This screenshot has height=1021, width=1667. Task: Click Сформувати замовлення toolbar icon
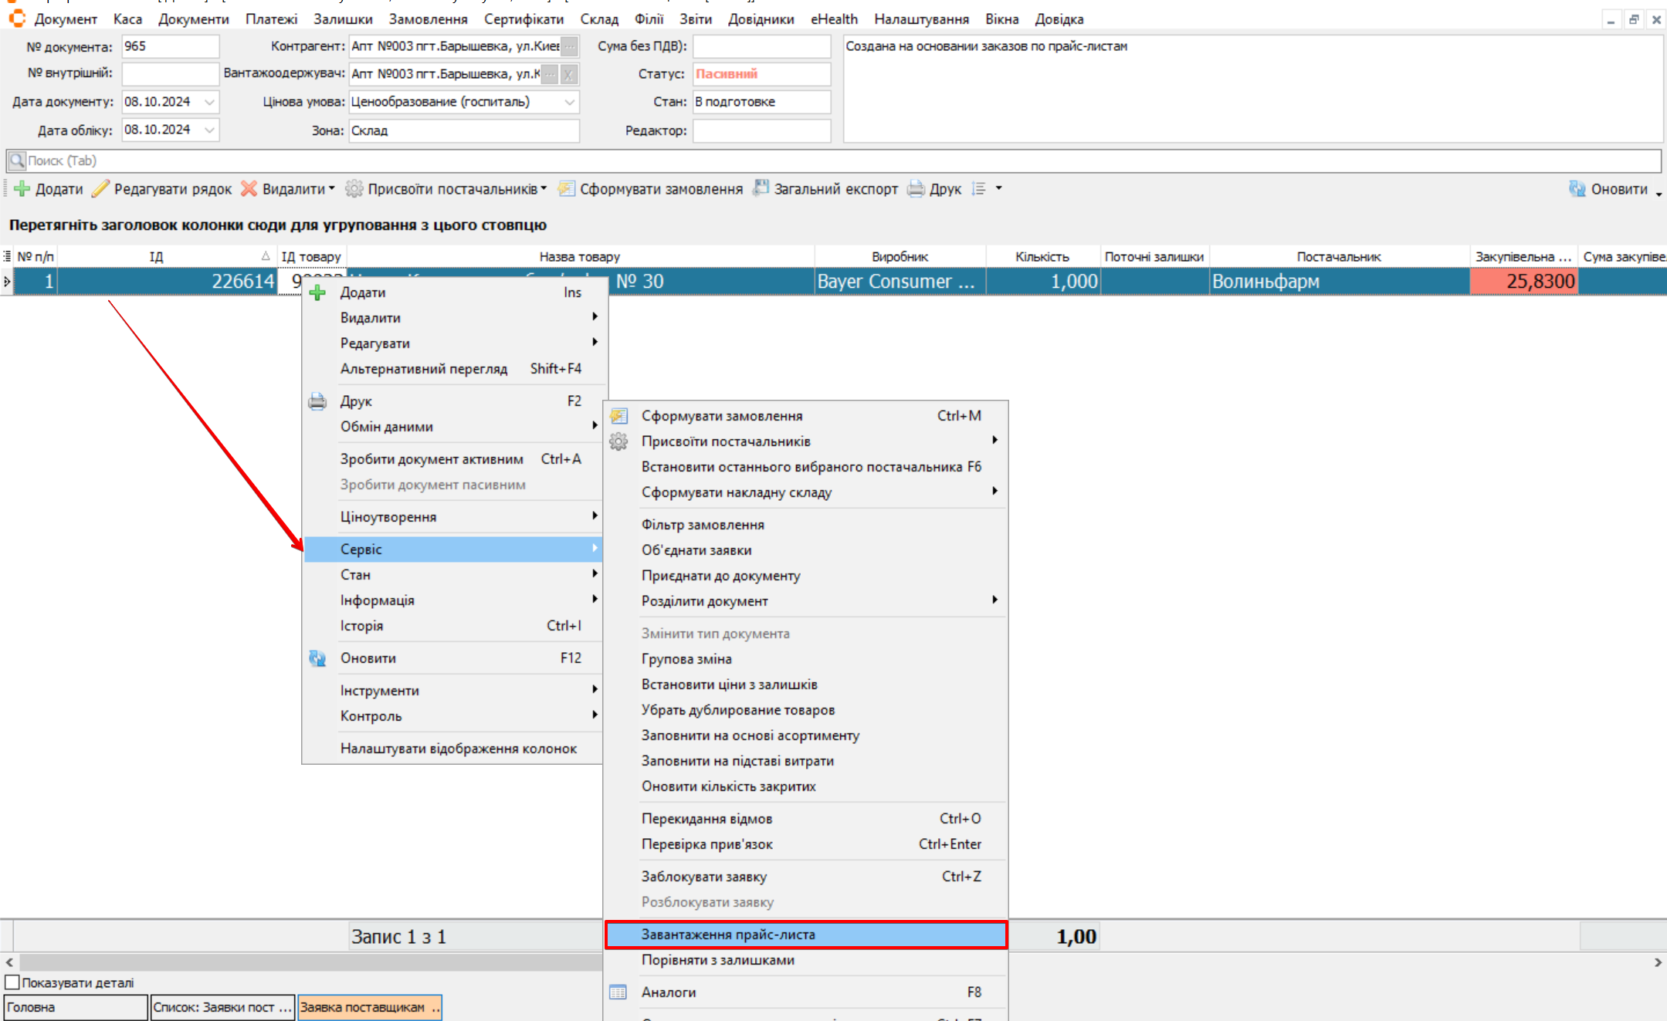pos(567,189)
